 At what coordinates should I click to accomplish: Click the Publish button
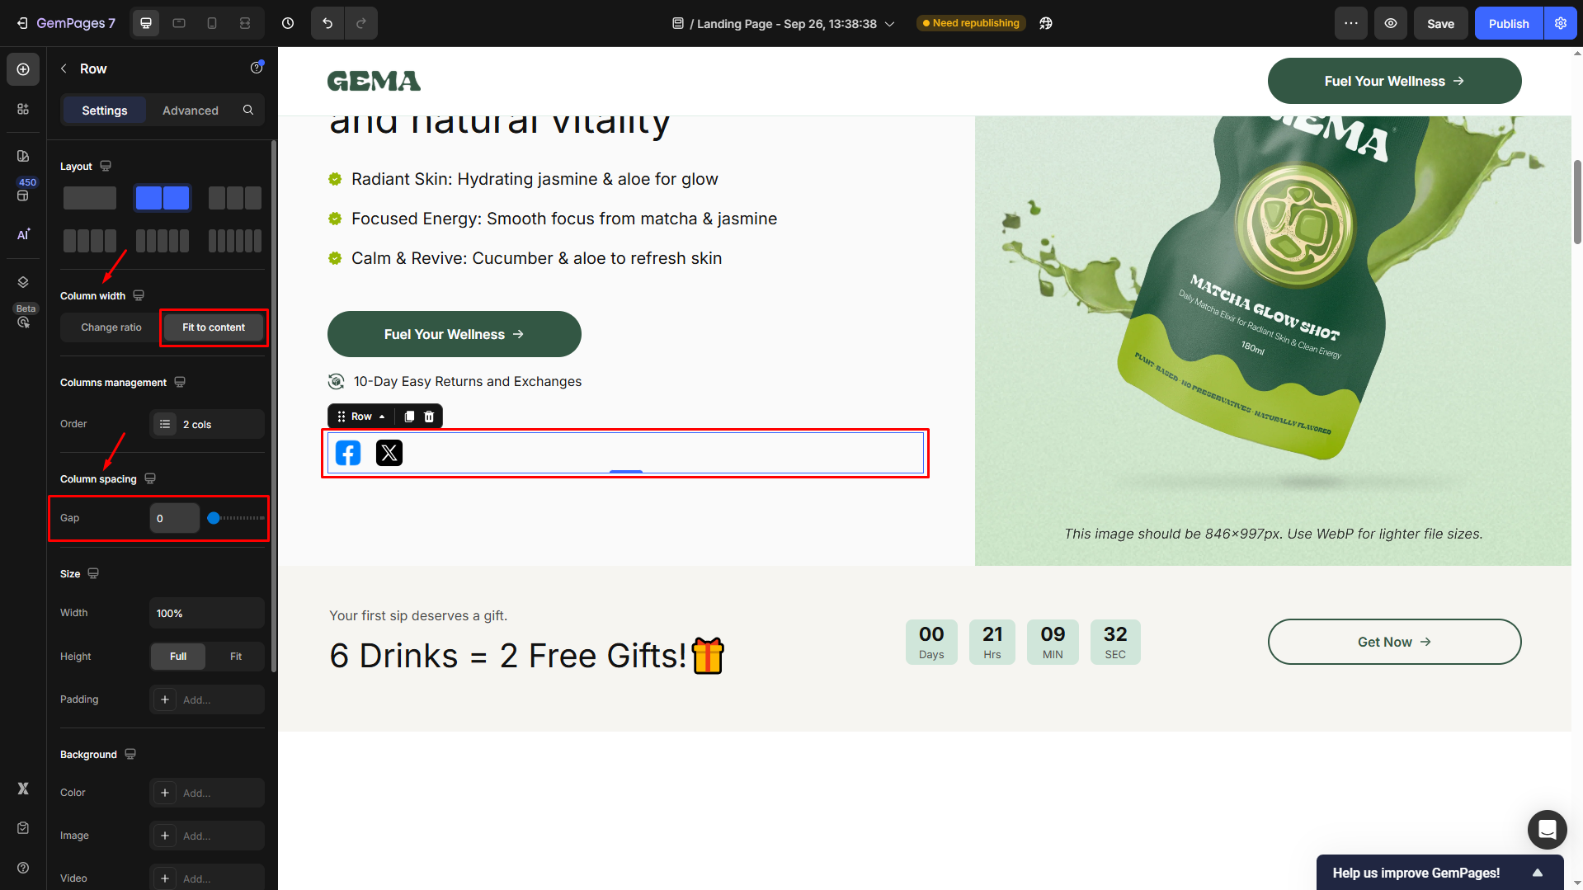tap(1509, 23)
